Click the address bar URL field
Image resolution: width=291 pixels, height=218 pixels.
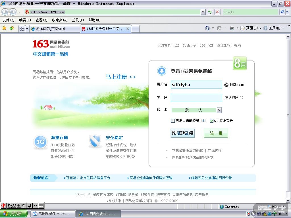click(112, 12)
